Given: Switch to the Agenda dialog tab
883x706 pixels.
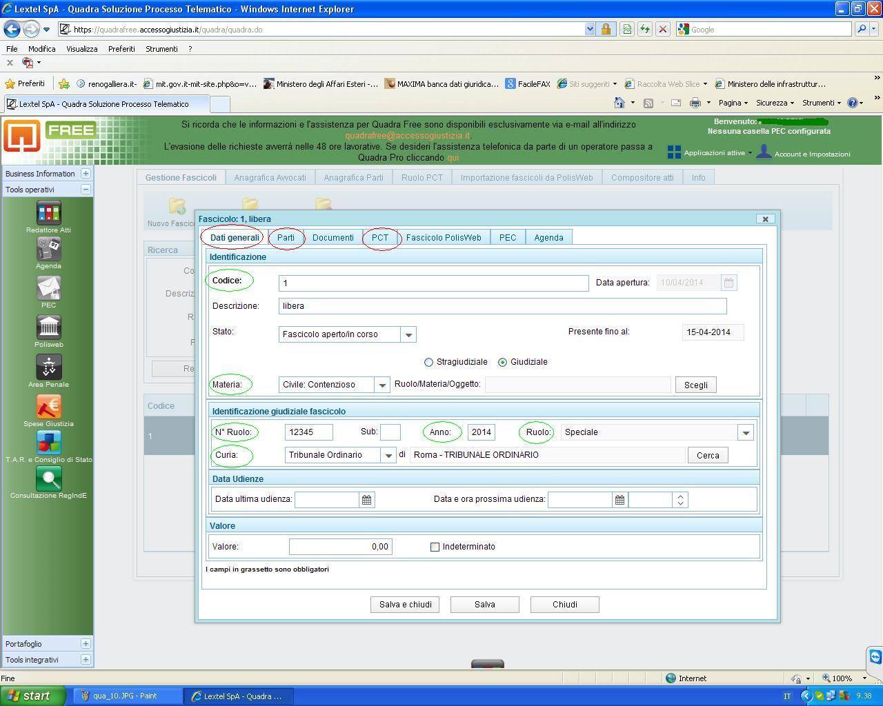Looking at the screenshot, I should [548, 237].
